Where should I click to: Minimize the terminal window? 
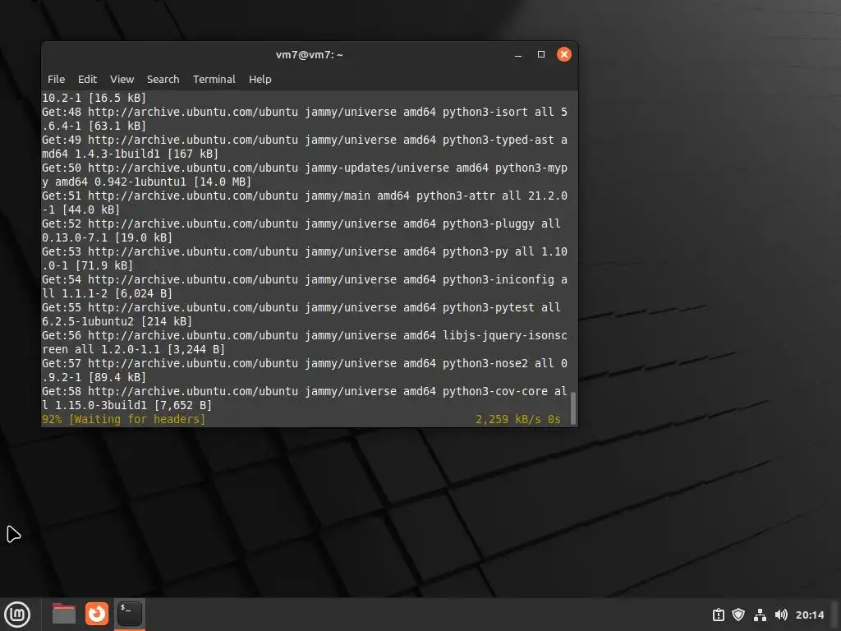click(x=518, y=55)
